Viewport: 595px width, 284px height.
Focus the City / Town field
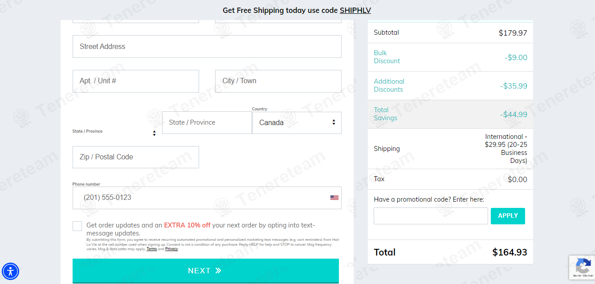tap(278, 81)
